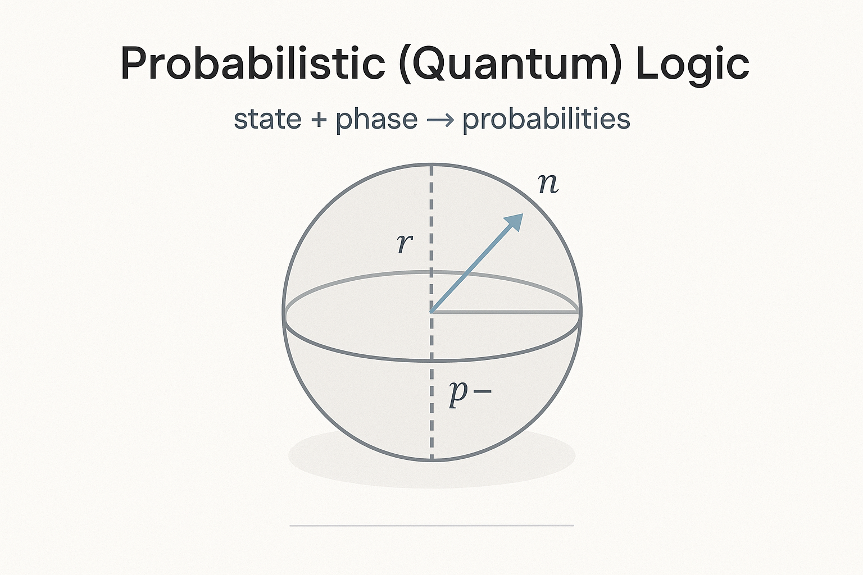Select the label n near the sphere
Image resolution: width=863 pixels, height=575 pixels.
(x=548, y=183)
